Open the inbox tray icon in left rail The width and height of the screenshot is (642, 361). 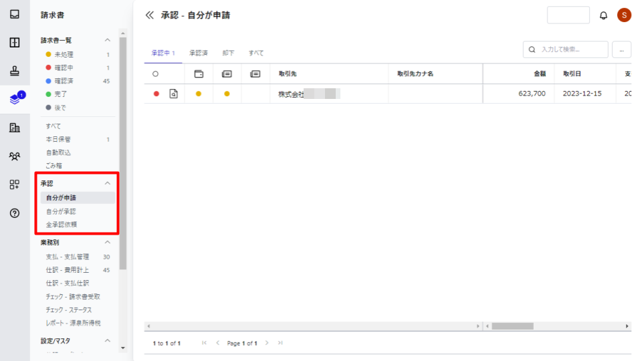click(x=15, y=14)
